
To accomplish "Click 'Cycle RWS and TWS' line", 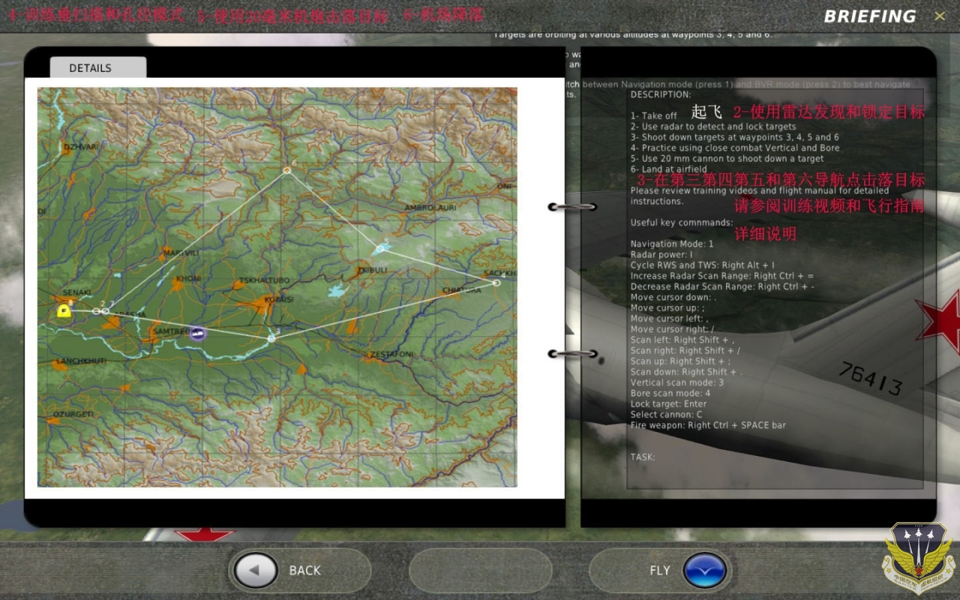I will (x=703, y=265).
